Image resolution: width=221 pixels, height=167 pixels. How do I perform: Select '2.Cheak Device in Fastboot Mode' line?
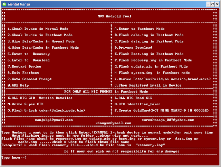tap(40, 35)
